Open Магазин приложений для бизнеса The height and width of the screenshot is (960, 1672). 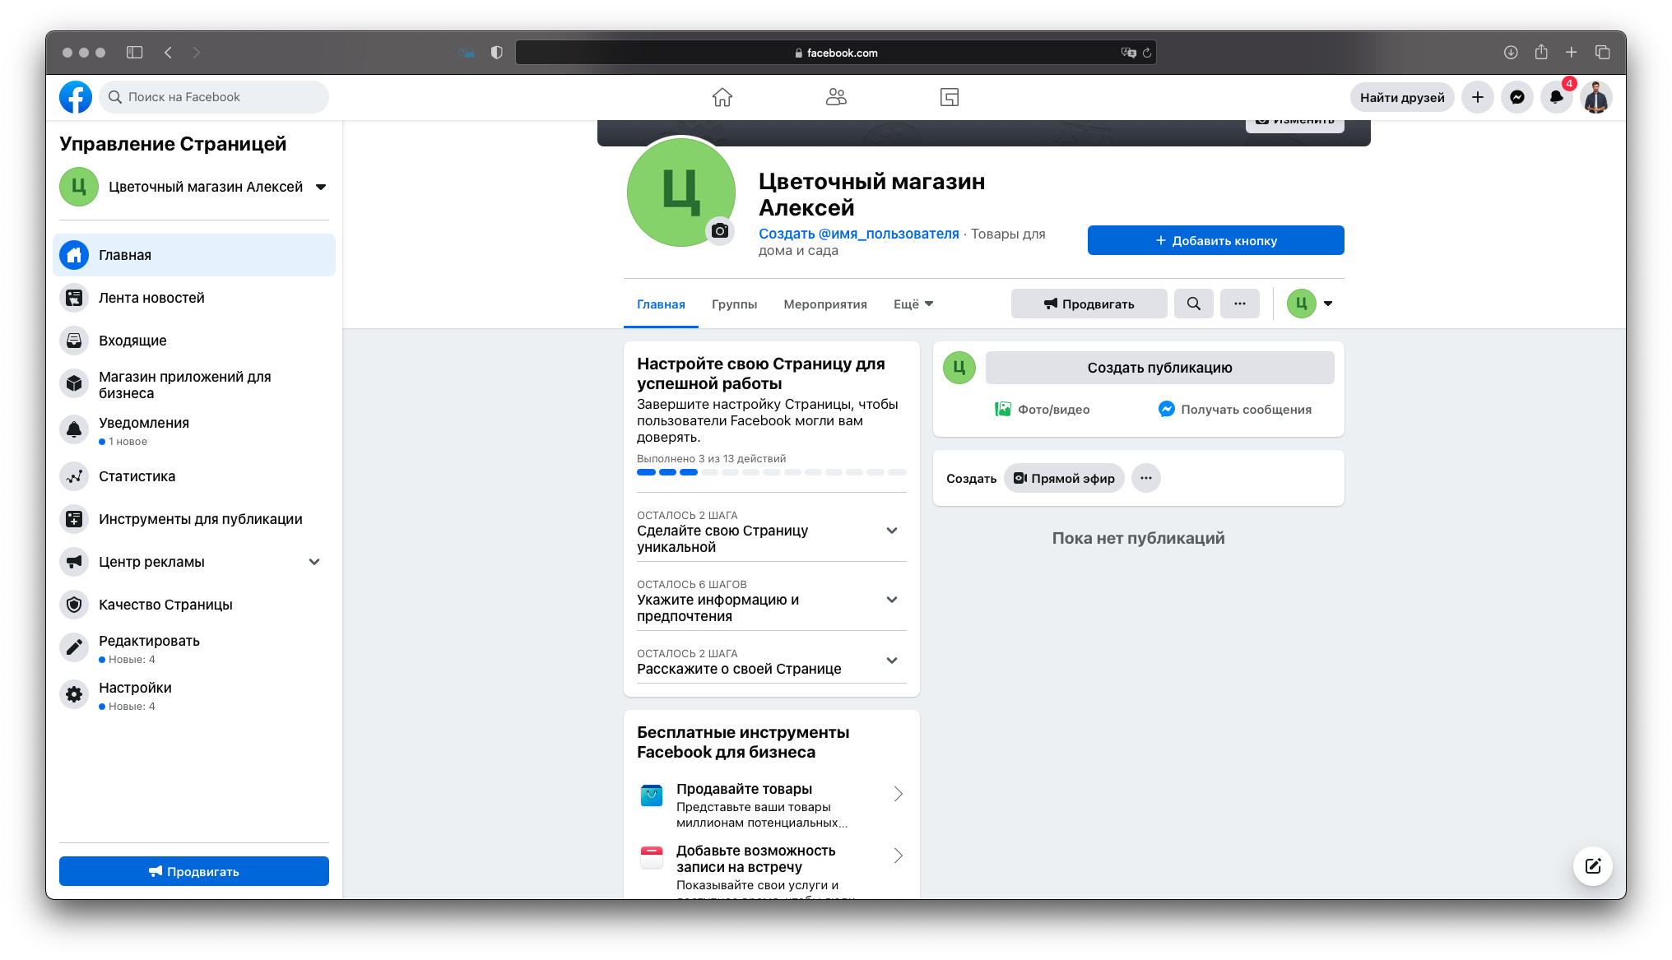click(x=194, y=384)
